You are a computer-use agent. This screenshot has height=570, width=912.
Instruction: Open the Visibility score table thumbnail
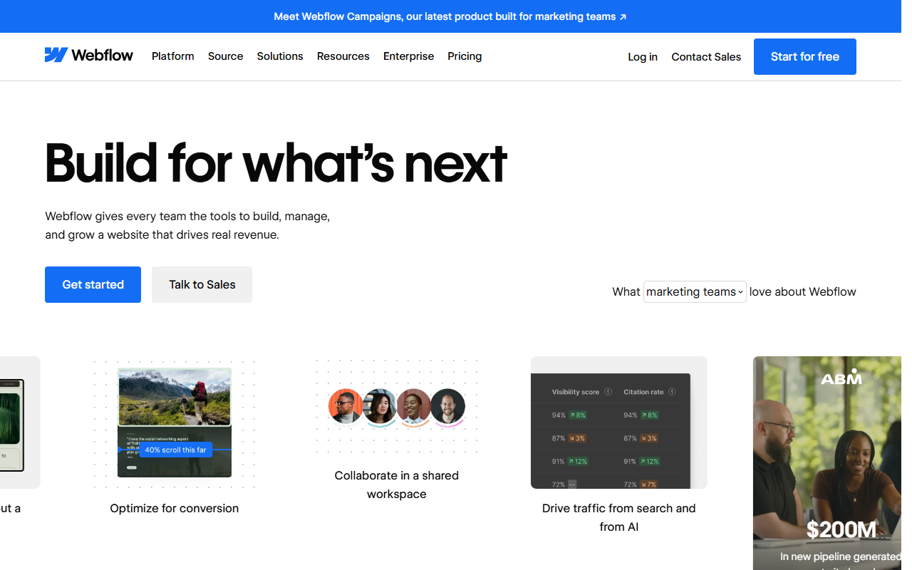click(x=619, y=423)
